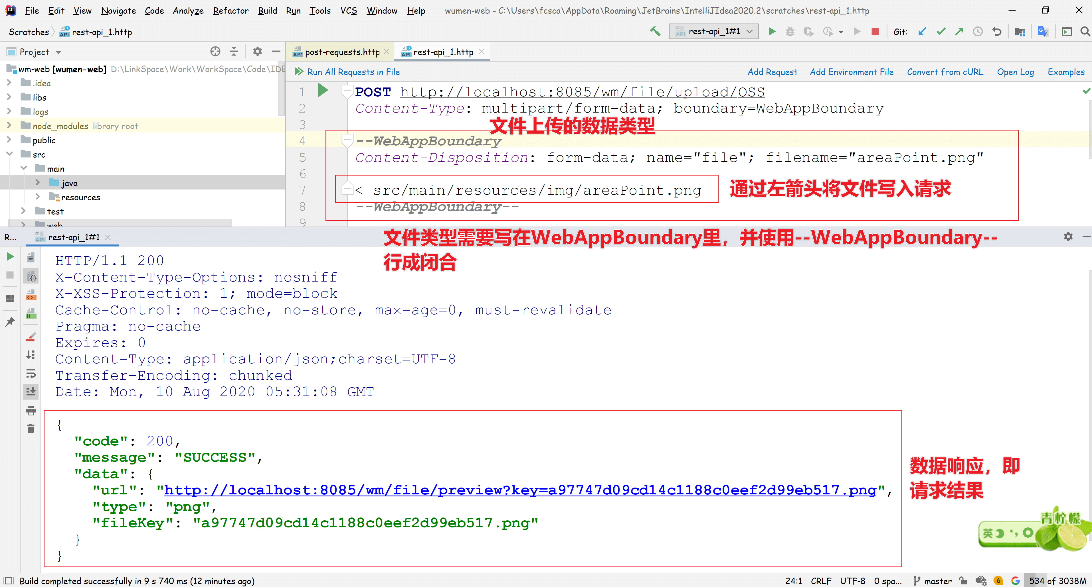Click the red Stop button in toolbar

tap(875, 32)
